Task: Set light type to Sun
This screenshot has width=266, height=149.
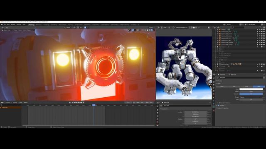Action: pos(234,87)
